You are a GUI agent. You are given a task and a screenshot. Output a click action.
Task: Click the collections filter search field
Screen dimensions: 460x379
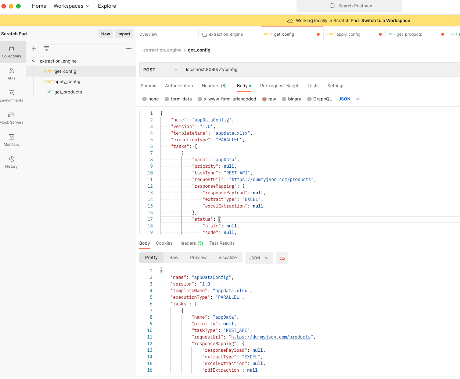click(81, 49)
